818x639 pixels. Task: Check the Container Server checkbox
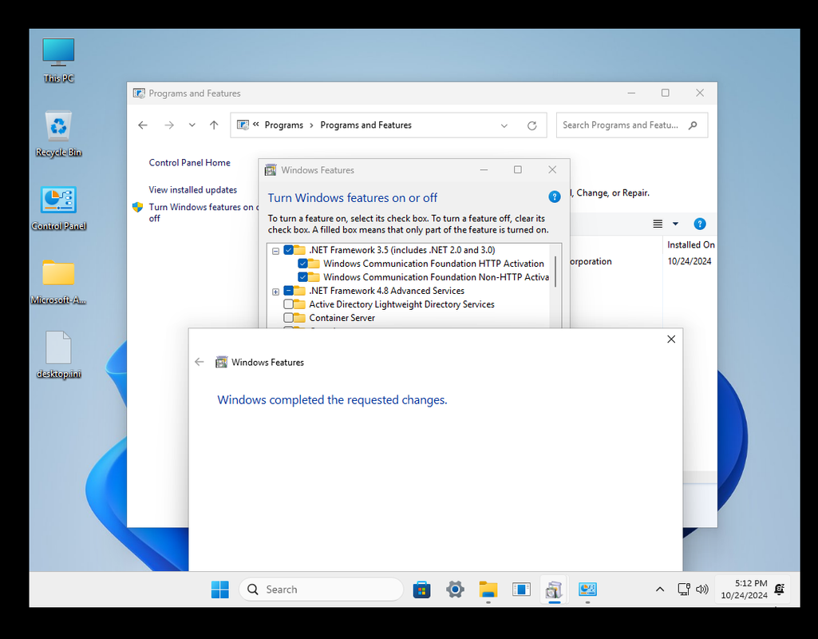[x=288, y=318]
